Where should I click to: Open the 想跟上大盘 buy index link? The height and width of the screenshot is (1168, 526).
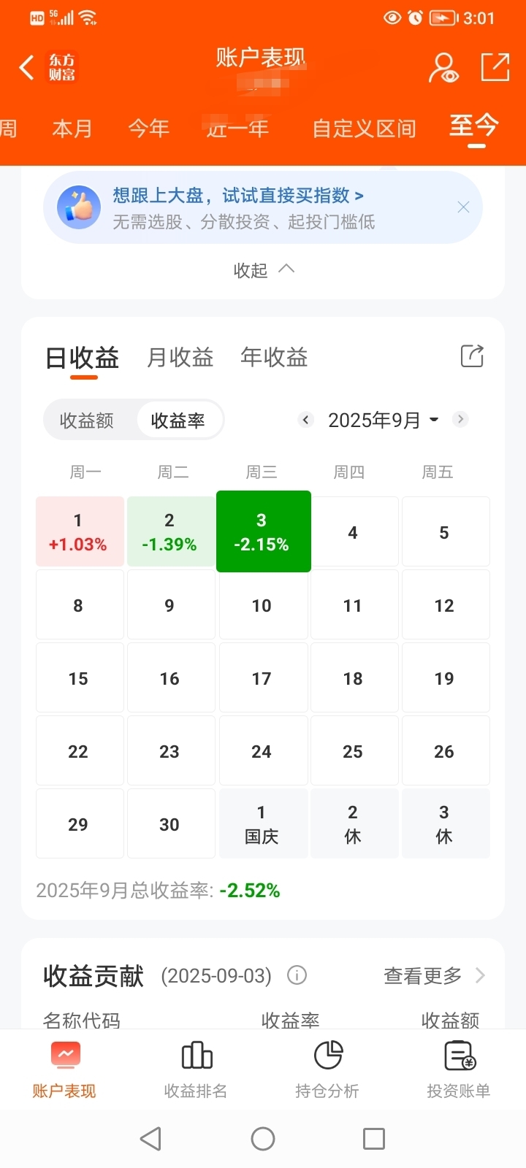(x=238, y=196)
